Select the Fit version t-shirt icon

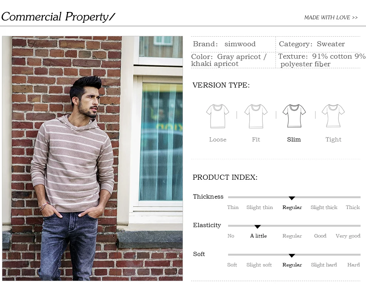[256, 116]
